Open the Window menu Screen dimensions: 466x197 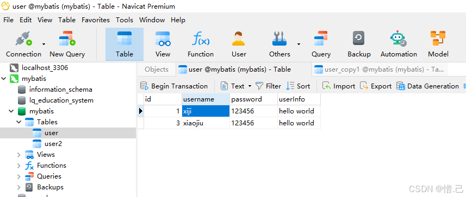(152, 20)
